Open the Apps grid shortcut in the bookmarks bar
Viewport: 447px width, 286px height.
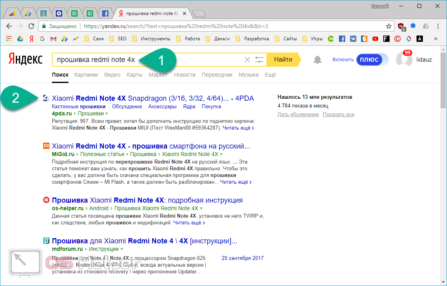click(9, 39)
